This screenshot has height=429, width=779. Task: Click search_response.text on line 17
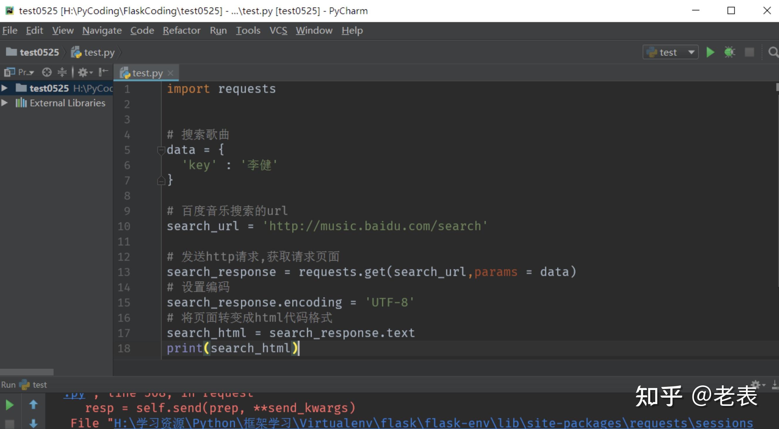(x=342, y=333)
